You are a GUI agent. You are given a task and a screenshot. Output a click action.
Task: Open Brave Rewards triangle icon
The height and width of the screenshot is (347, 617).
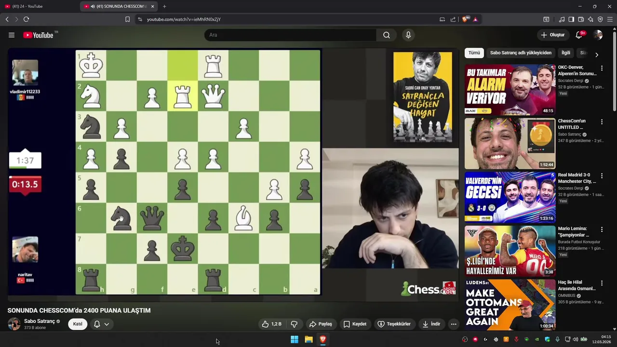(x=475, y=19)
